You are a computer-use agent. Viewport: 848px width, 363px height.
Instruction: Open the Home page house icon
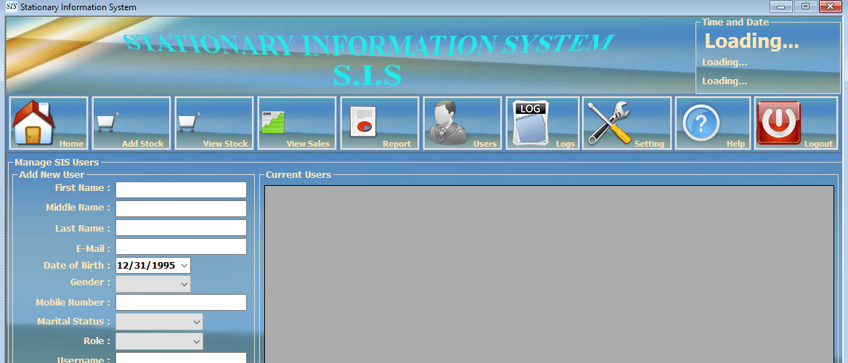(x=33, y=123)
